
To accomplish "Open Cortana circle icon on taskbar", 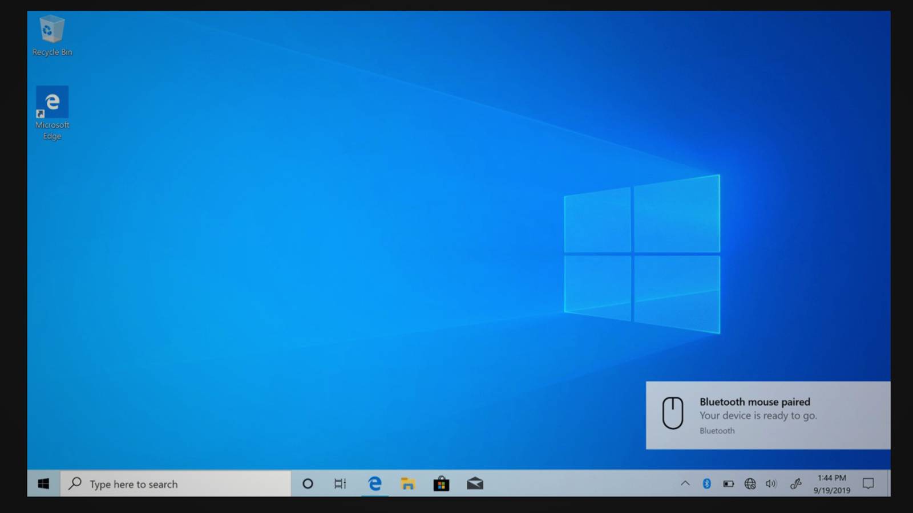I will (x=308, y=484).
